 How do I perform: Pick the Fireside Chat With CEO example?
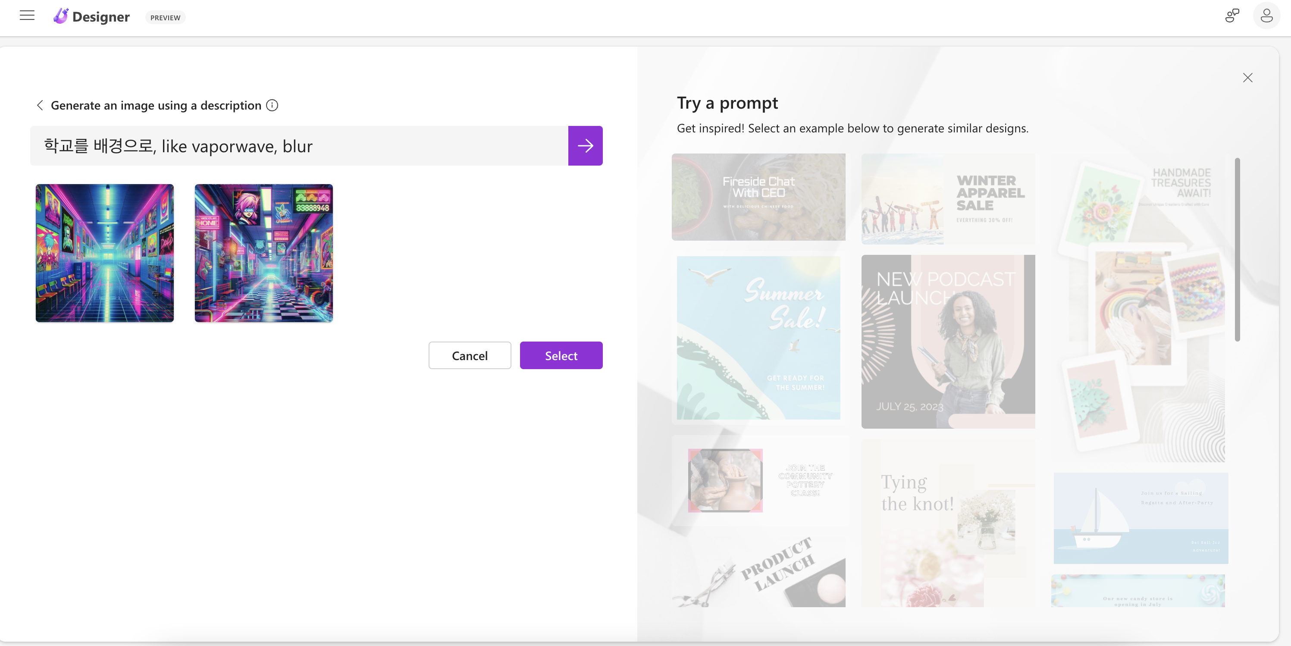pyautogui.click(x=758, y=197)
